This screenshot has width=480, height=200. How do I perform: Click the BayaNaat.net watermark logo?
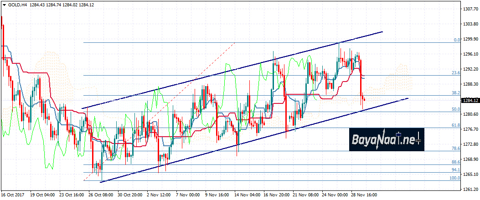387,139
